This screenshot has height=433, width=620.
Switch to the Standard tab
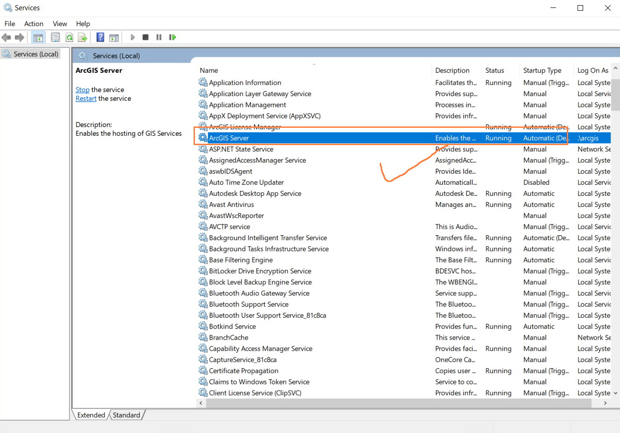[126, 415]
